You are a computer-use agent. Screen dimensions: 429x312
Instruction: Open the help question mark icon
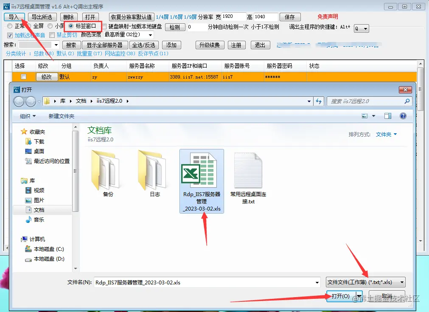tap(403, 116)
